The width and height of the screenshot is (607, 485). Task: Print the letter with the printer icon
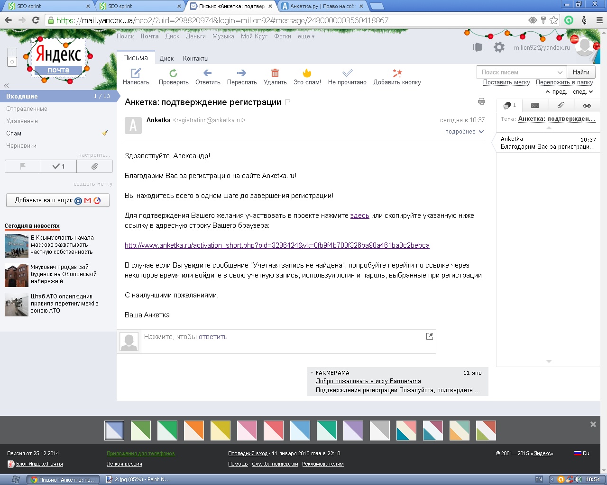pyautogui.click(x=482, y=101)
